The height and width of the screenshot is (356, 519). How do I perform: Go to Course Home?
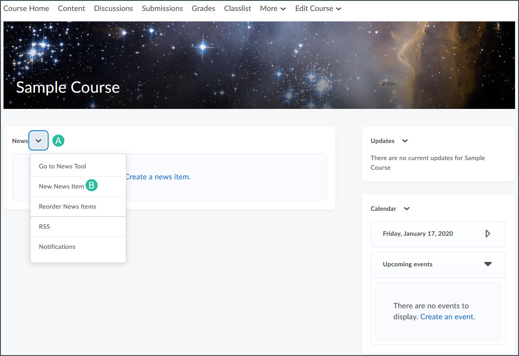[26, 8]
